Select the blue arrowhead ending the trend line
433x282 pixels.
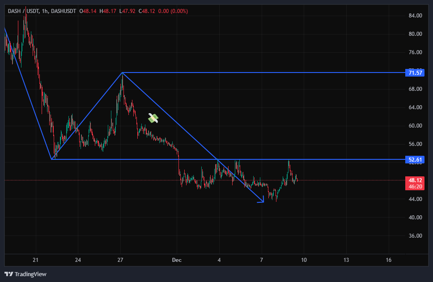(261, 201)
